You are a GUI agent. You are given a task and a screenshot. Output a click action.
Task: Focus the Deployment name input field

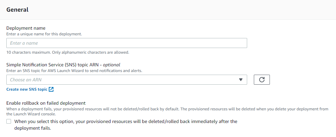[127, 43]
